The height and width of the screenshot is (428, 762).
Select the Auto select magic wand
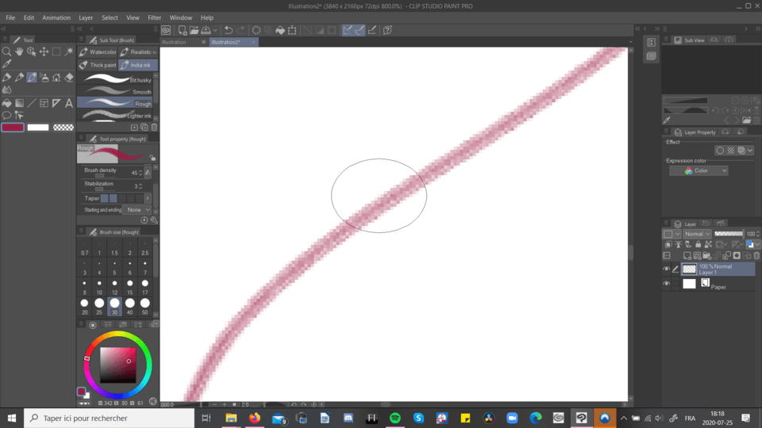coord(69,52)
